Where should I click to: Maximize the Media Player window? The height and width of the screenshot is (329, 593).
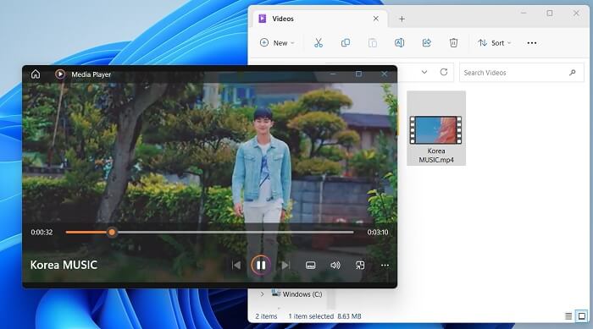click(x=358, y=74)
